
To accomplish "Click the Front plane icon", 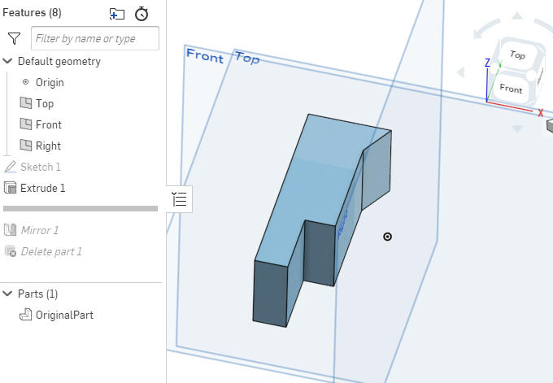I will coord(25,124).
